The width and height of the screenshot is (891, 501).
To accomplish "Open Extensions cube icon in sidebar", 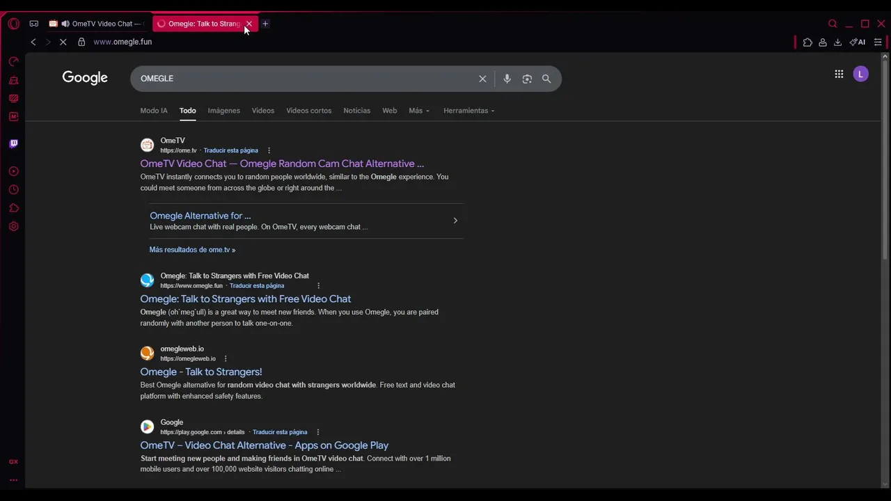I will click(x=13, y=208).
